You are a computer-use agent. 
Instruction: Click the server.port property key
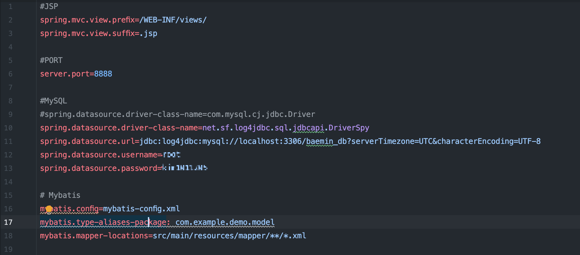(x=65, y=74)
